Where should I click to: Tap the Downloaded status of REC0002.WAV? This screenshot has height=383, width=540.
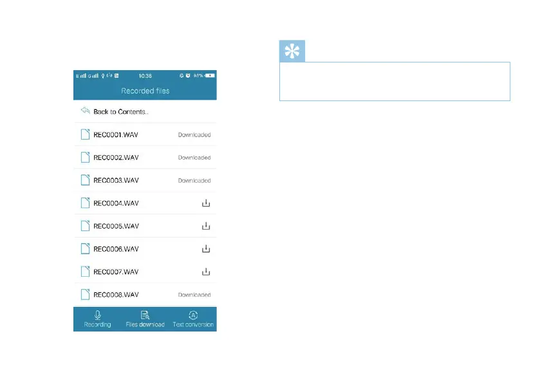click(194, 158)
